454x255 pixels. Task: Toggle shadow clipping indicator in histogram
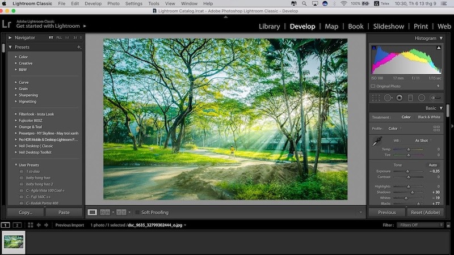coord(374,48)
